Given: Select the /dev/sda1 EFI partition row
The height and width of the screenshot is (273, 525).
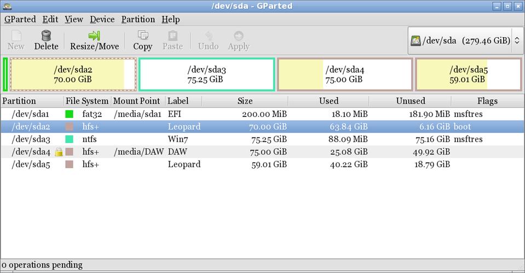Looking at the screenshot, I should tap(219, 114).
